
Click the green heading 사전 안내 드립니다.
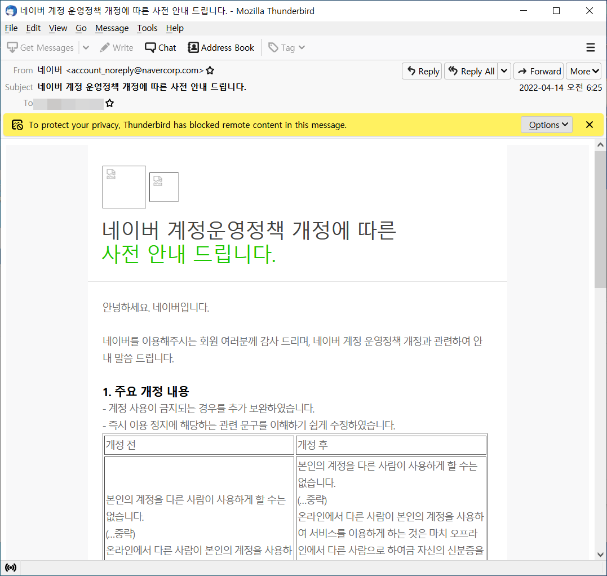189,254
